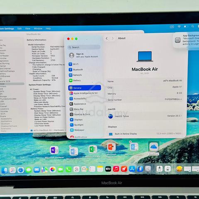Viewport: 199px width, 199px height.
Task: Open the Window menu
Action: click(x=38, y=29)
